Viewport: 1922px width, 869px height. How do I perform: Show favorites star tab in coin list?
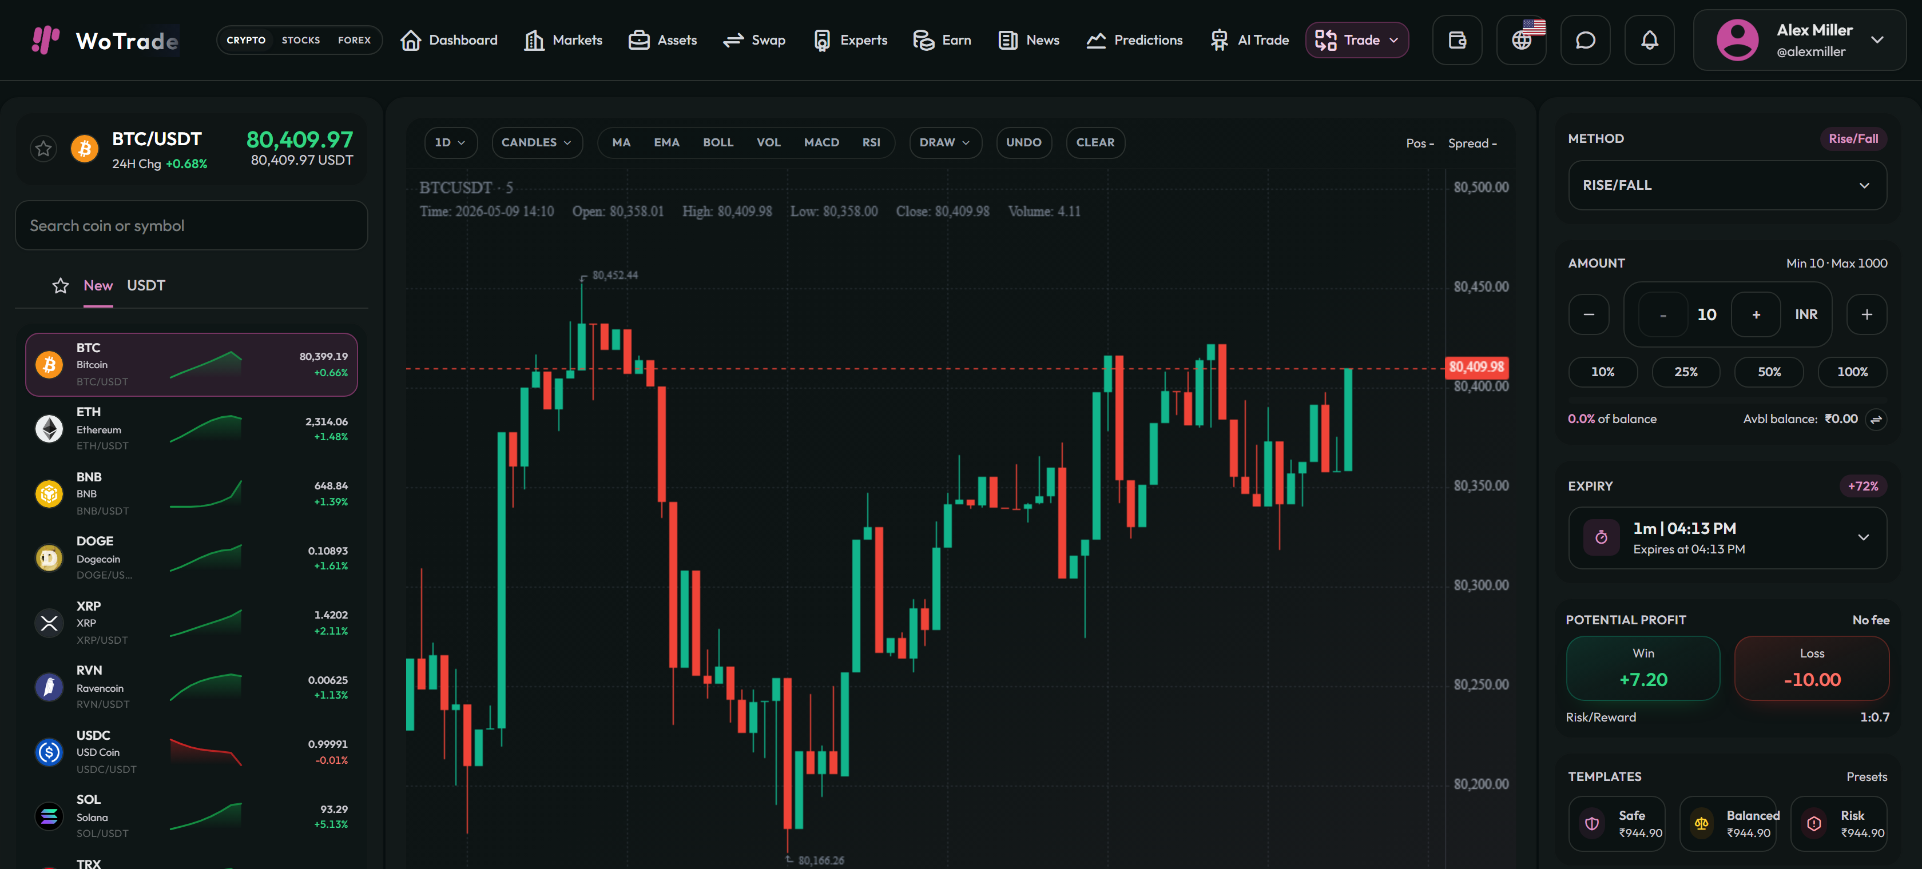pos(61,286)
